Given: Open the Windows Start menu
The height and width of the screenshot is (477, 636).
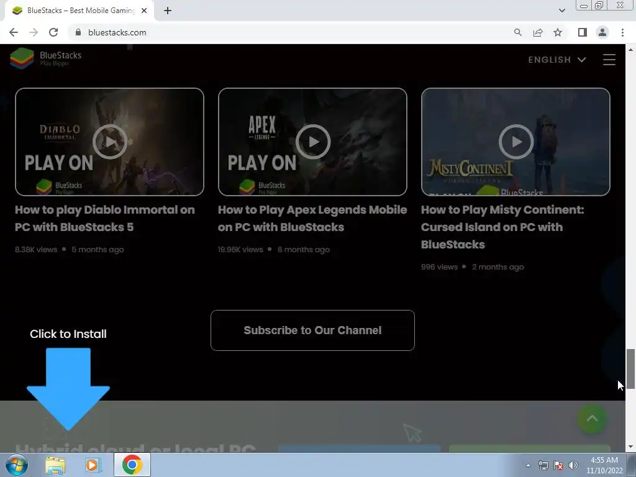Looking at the screenshot, I should (17, 465).
